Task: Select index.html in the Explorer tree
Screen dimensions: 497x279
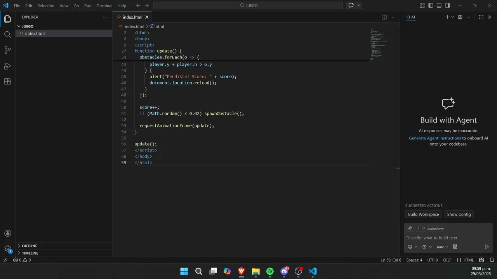Action: pos(64,33)
